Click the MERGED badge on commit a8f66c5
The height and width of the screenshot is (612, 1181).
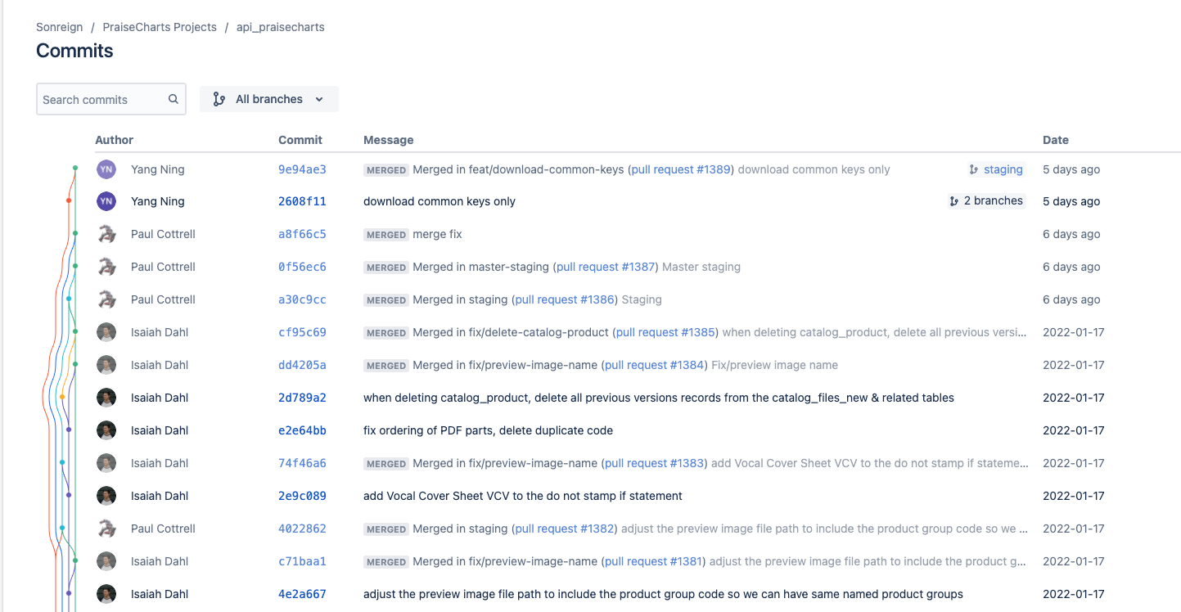coord(385,234)
